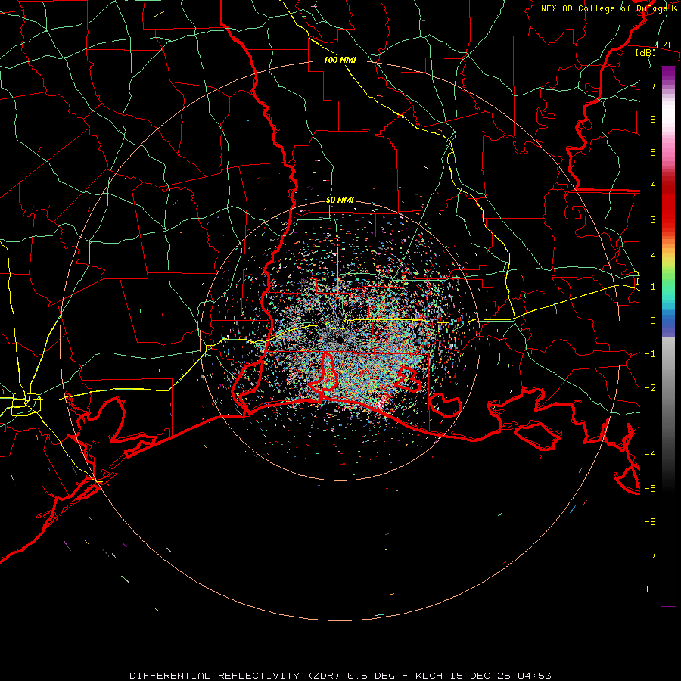
Task: Click the -2 value on the color scale
Action: pyautogui.click(x=650, y=387)
